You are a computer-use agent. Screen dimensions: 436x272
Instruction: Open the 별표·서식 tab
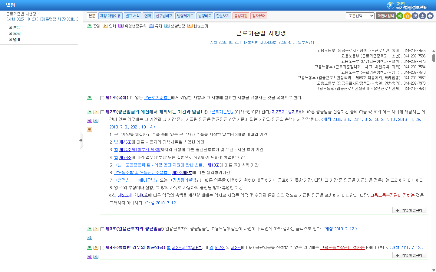(133, 16)
